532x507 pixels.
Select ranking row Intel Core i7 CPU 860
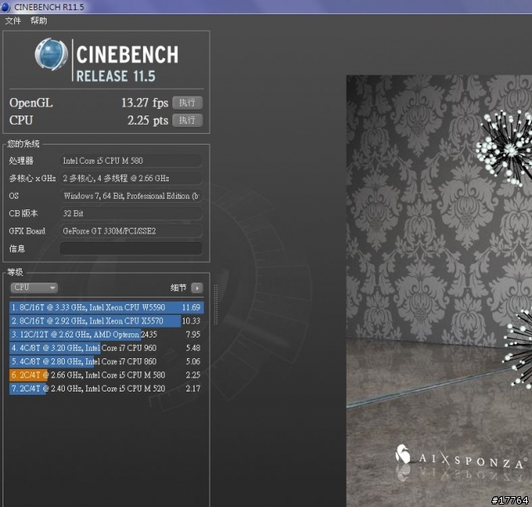point(106,362)
